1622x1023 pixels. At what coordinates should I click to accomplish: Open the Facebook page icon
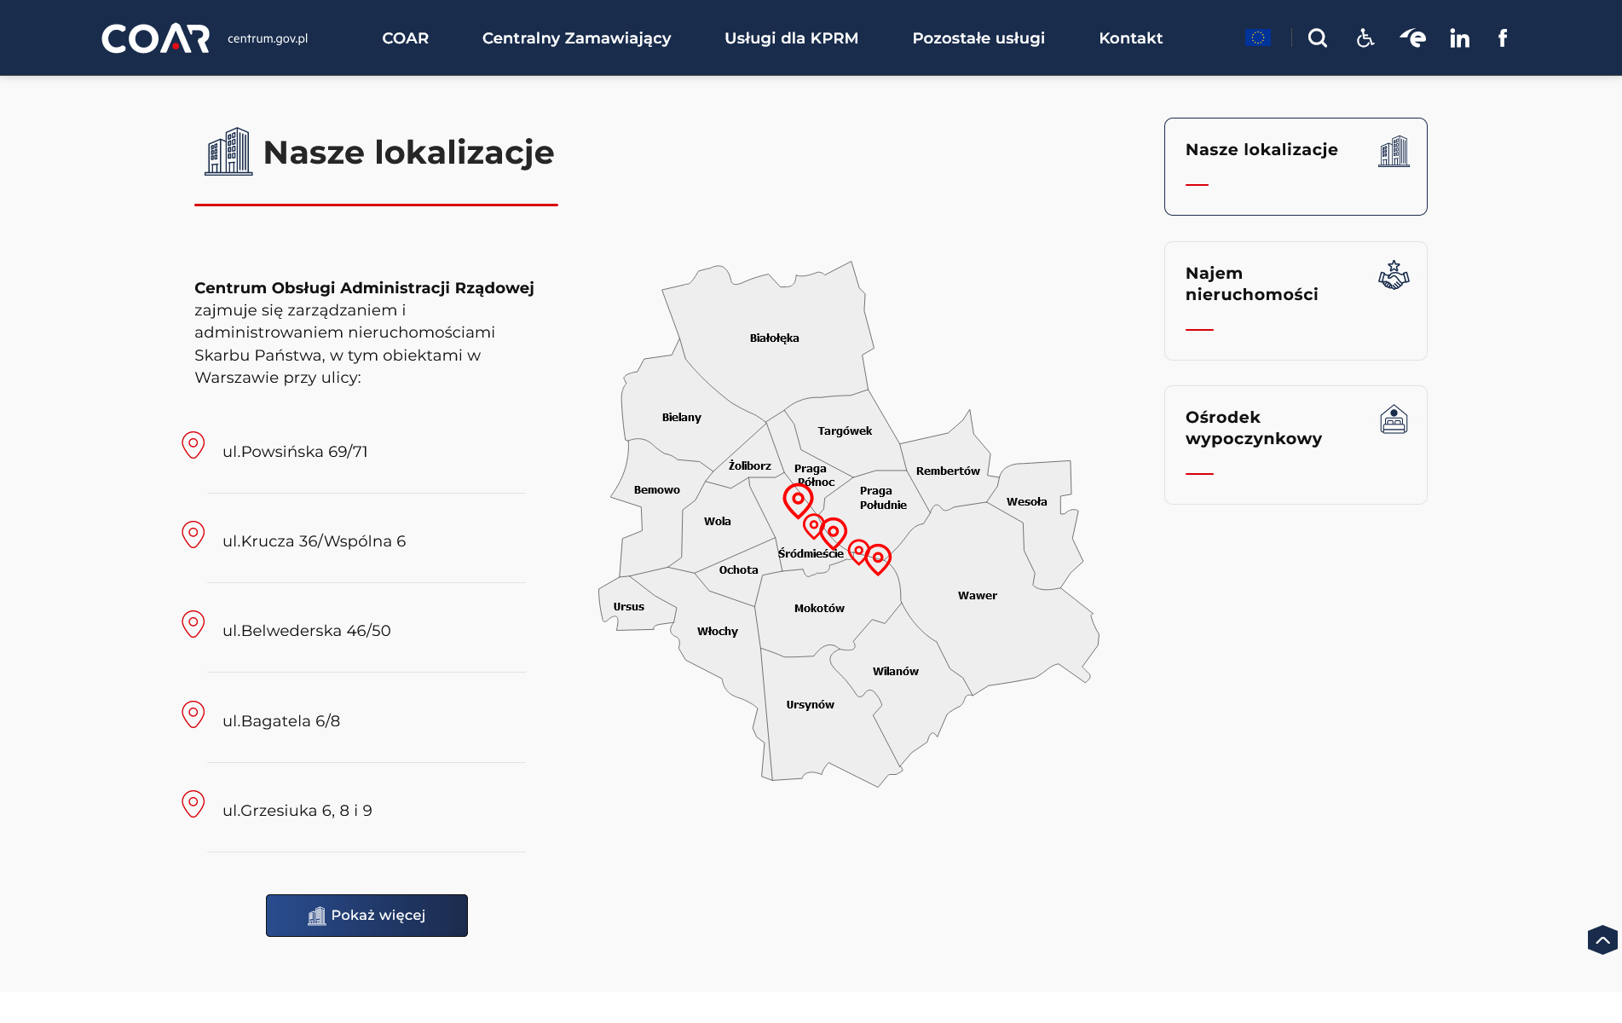[1503, 38]
